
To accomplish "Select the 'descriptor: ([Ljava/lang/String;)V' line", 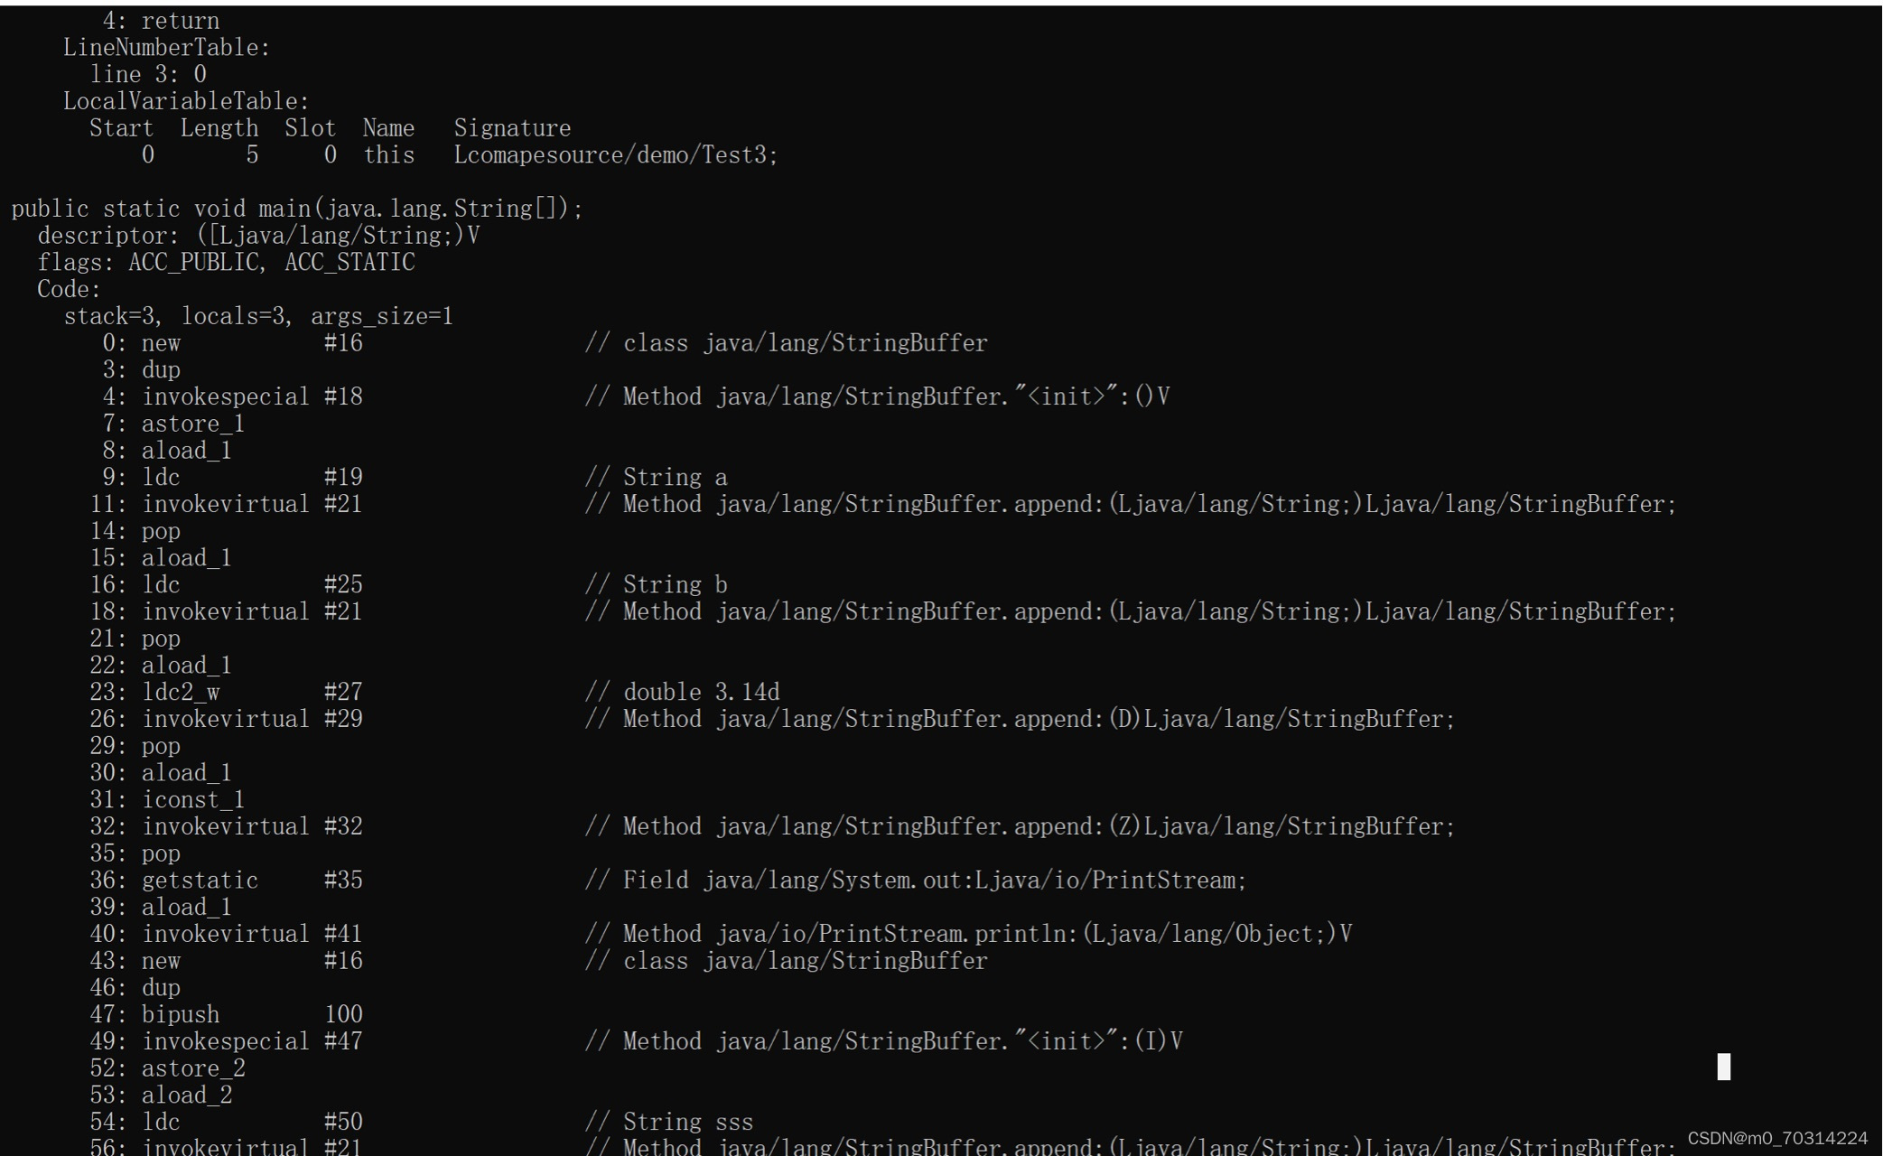I will pyautogui.click(x=258, y=235).
